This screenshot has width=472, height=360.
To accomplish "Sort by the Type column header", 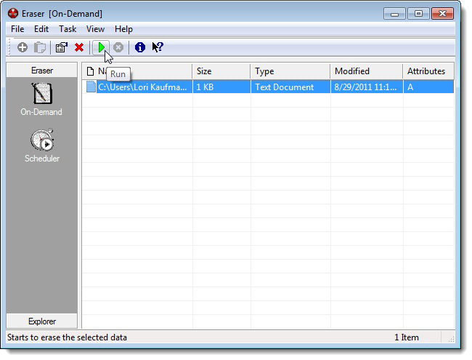I will click(x=290, y=71).
